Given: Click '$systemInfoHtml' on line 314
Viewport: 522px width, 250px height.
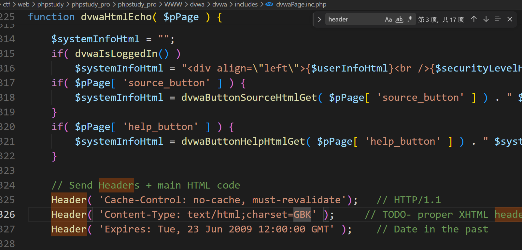Looking at the screenshot, I should [95, 39].
